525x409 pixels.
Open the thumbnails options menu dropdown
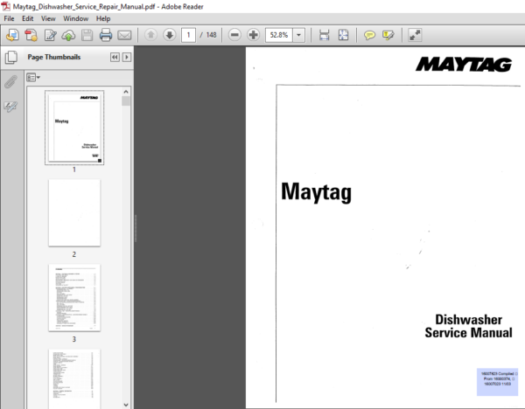[x=33, y=78]
